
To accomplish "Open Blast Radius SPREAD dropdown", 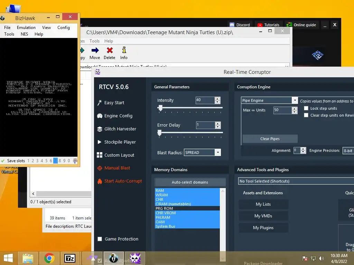I will tap(218, 152).
